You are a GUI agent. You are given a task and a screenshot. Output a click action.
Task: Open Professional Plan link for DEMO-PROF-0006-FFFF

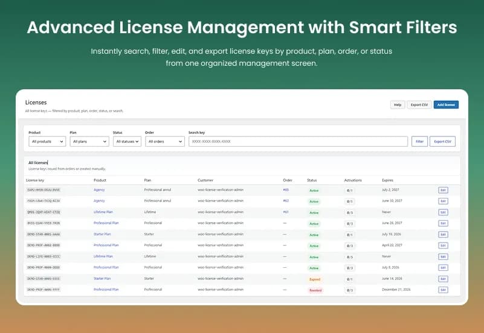[x=106, y=290]
